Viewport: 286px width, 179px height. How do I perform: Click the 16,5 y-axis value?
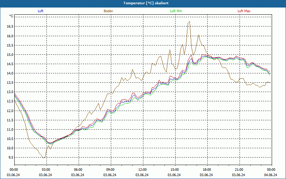point(10,26)
